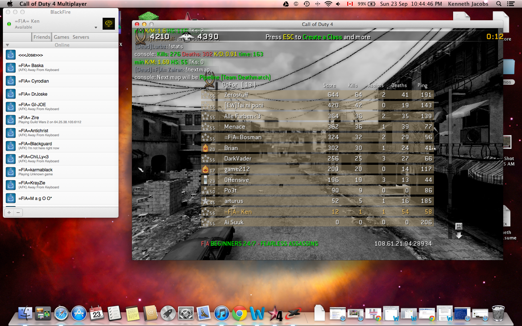
Task: Select friend =F|A=Antichrist
Action: point(61,133)
